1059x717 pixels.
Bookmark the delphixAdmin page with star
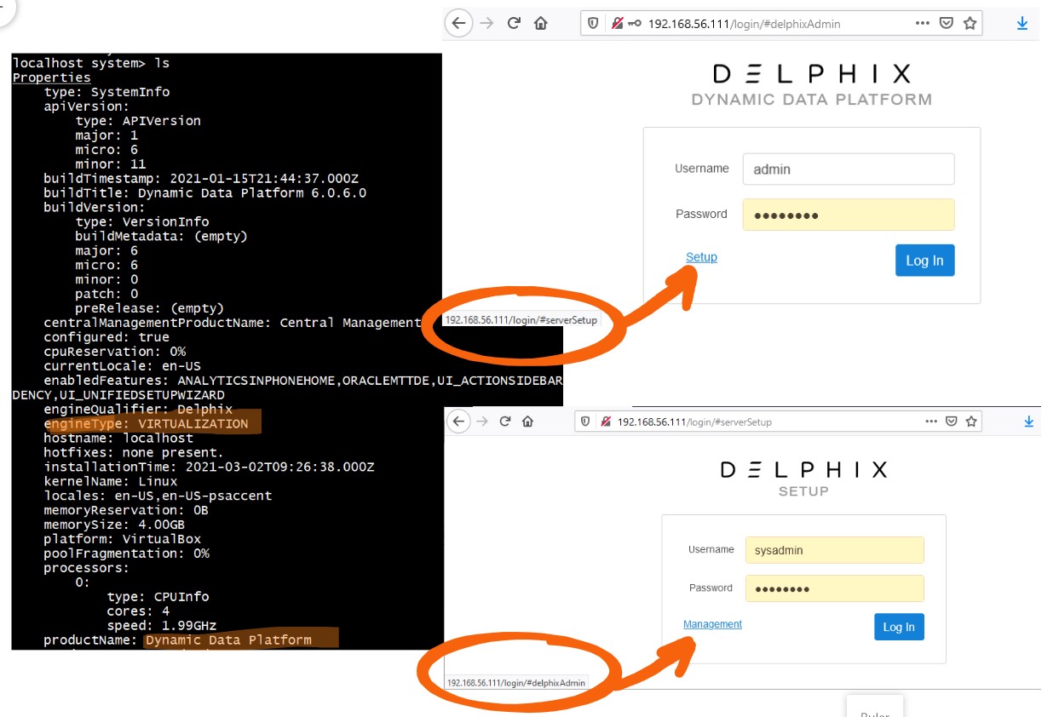[x=970, y=24]
